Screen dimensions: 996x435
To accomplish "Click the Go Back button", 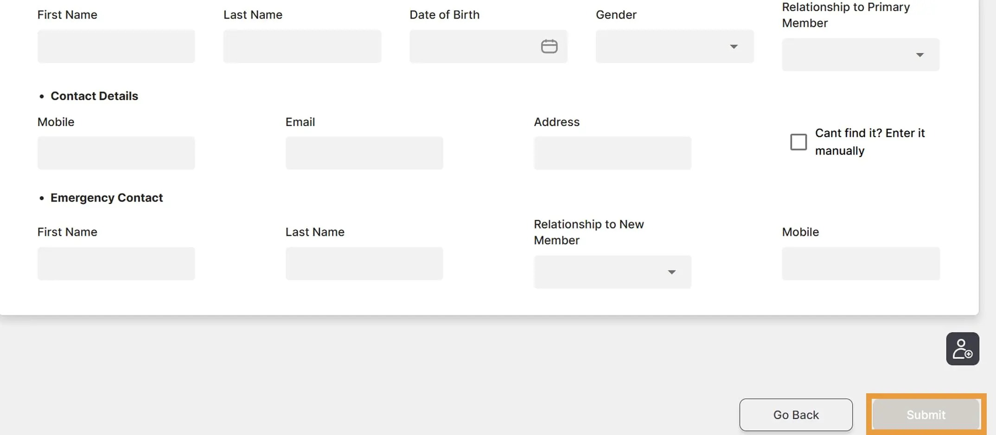I will click(x=796, y=415).
